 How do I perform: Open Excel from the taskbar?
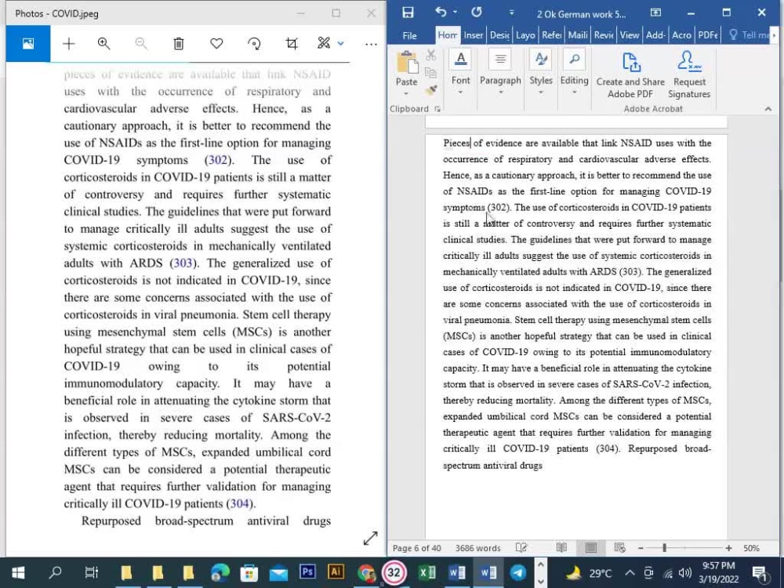coord(427,572)
